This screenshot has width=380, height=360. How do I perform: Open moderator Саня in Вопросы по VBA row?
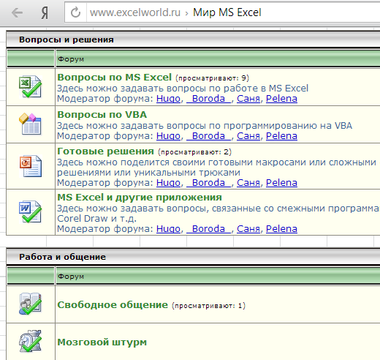coord(248,136)
